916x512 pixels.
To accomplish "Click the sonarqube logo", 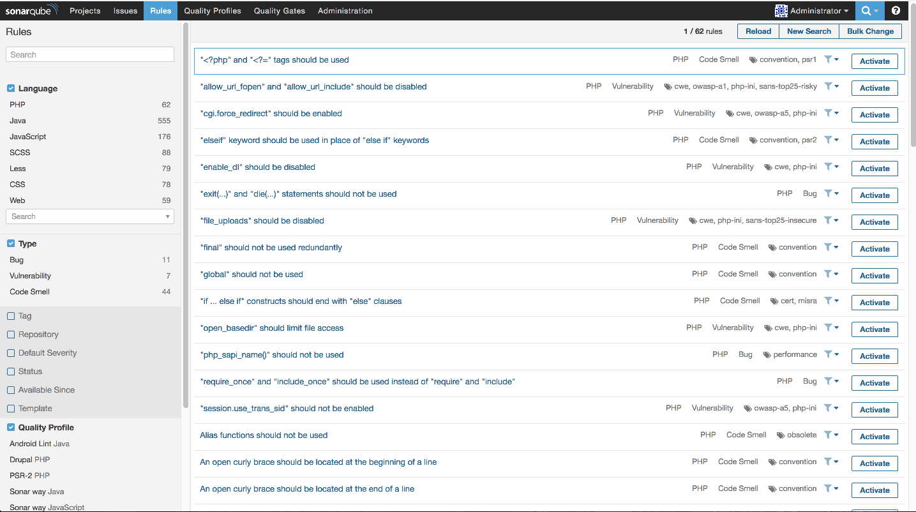I will click(31, 10).
